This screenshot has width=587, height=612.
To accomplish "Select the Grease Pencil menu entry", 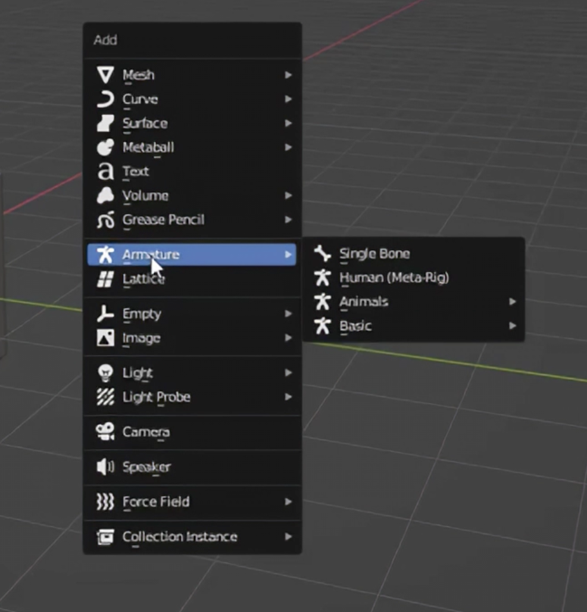I will (192, 220).
